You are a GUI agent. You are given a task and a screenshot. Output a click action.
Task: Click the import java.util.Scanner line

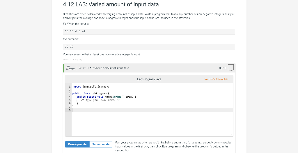[x=91, y=86]
